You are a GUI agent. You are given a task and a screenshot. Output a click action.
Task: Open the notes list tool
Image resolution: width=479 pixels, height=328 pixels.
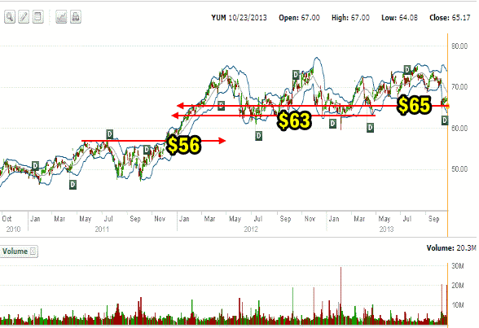pyautogui.click(x=37, y=17)
